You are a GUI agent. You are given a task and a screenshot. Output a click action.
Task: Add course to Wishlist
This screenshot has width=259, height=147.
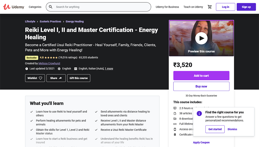[x=35, y=78]
